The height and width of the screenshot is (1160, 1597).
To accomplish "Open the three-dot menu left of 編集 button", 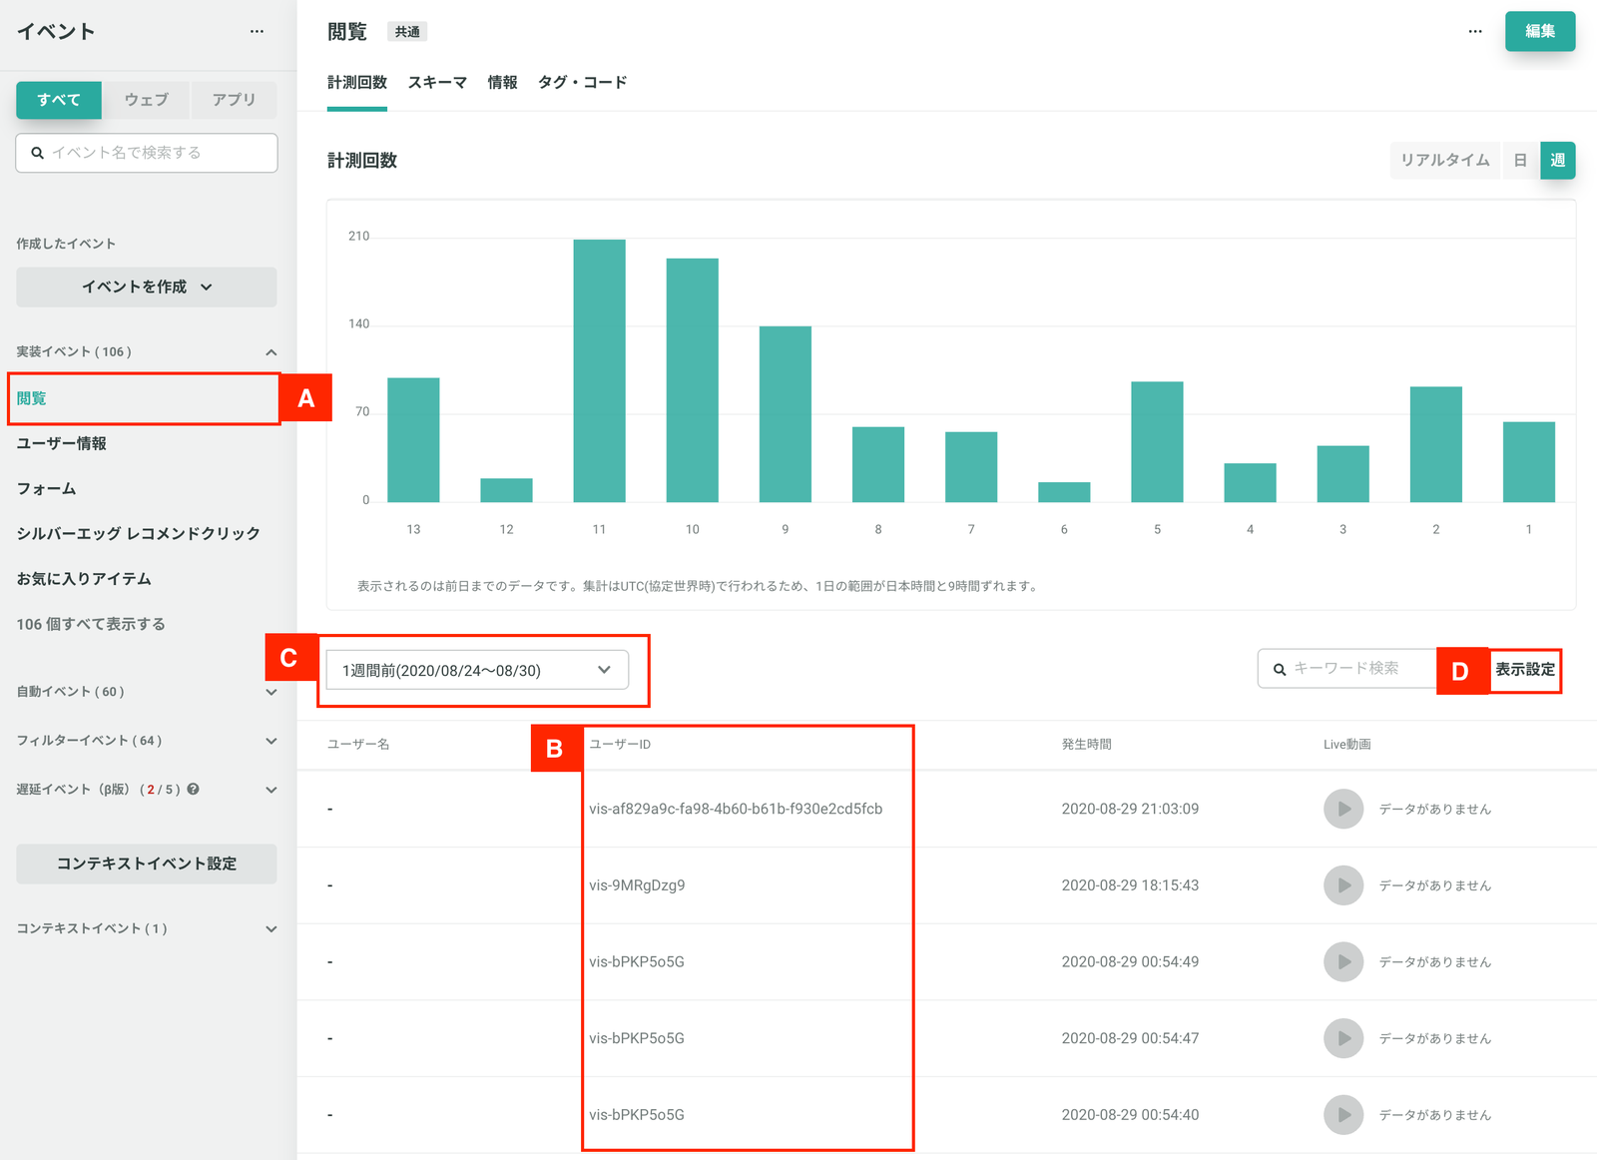I will [1474, 31].
